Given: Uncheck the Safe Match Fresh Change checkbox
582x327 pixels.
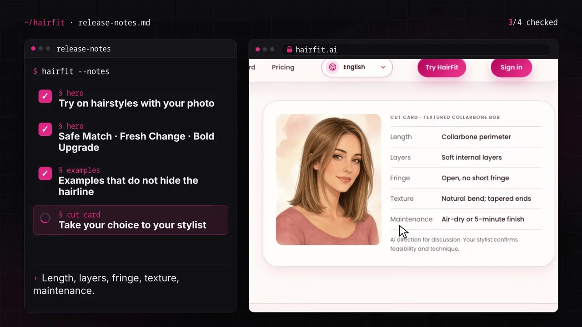Looking at the screenshot, I should pyautogui.click(x=45, y=129).
